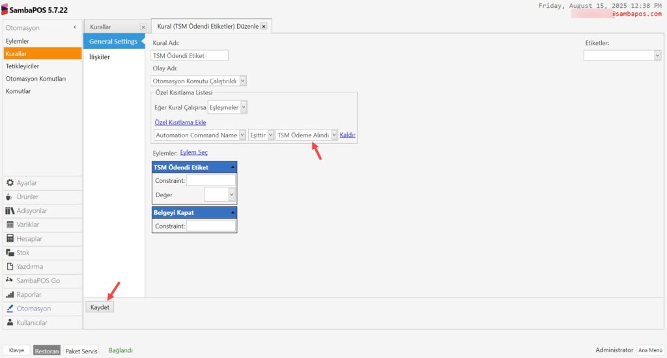This screenshot has height=358, width=667.
Task: Close the Kural Düzenle tab
Action: click(x=264, y=26)
